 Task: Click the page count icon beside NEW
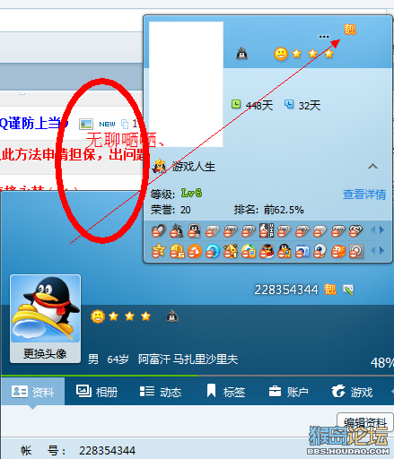click(x=125, y=124)
